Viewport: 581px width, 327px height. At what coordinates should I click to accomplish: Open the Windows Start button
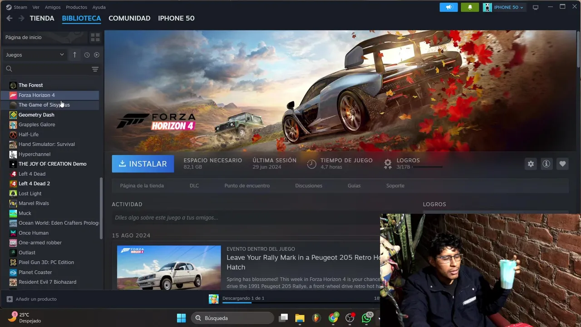181,318
